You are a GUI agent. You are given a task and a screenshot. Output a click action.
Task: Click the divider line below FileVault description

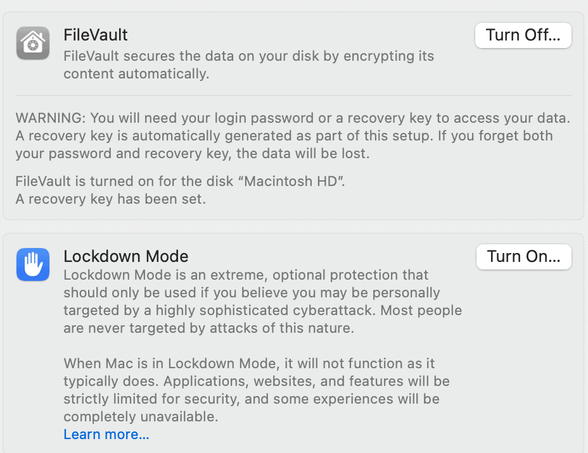(293, 96)
